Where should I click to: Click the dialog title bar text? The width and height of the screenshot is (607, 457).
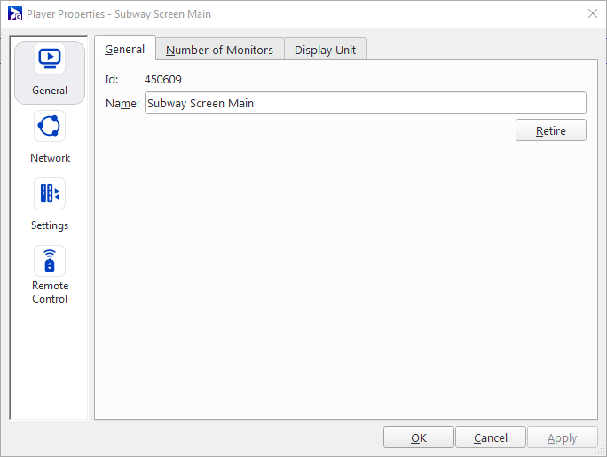pyautogui.click(x=119, y=14)
